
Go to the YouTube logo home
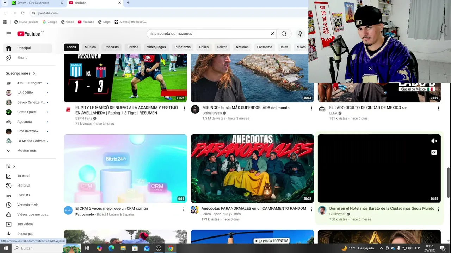[x=29, y=34]
